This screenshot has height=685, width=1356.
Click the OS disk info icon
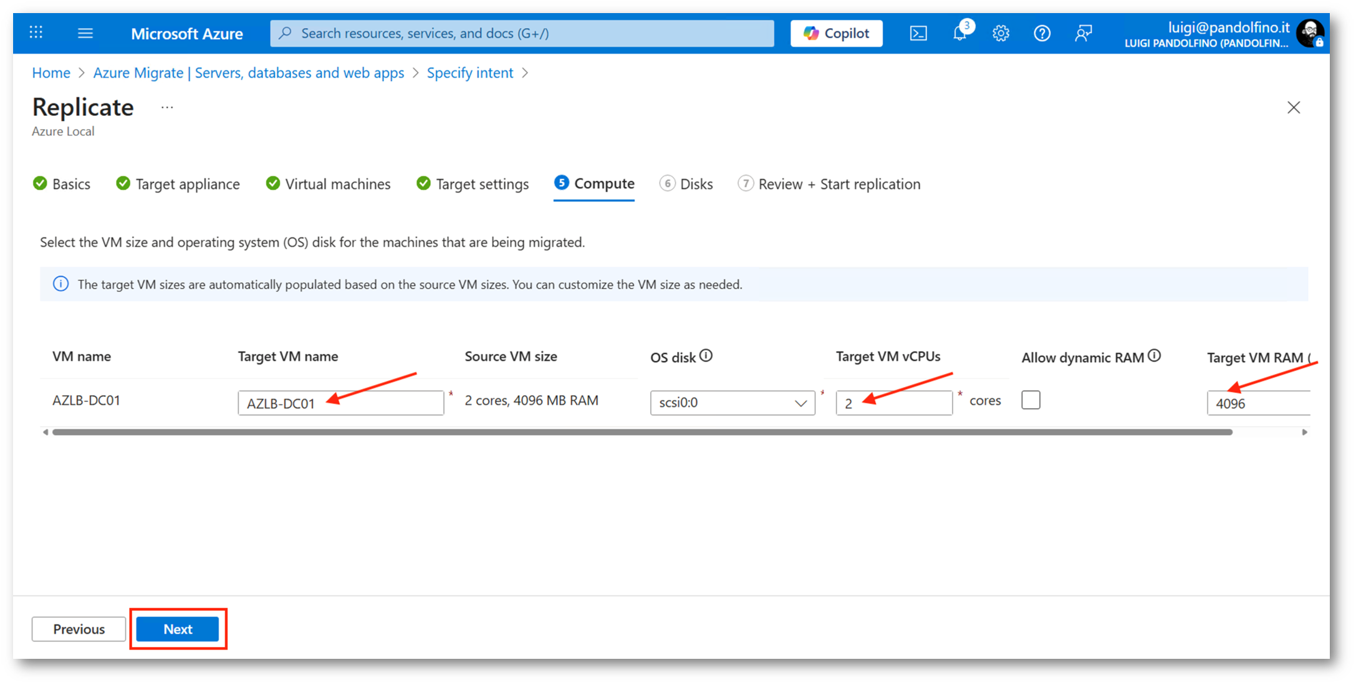pyautogui.click(x=706, y=356)
